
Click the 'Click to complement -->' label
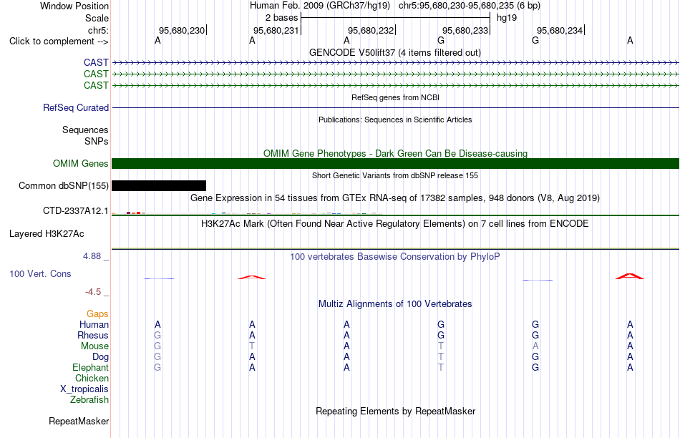point(59,42)
